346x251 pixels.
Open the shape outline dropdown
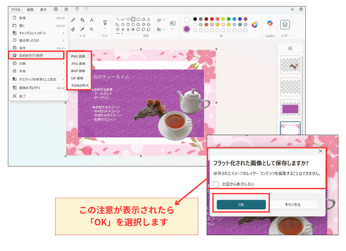click(164, 20)
